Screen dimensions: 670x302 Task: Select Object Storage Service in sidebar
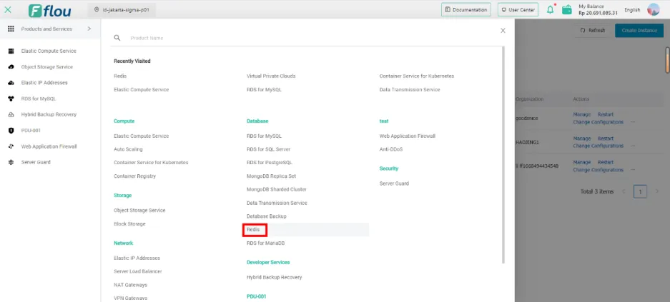47,67
